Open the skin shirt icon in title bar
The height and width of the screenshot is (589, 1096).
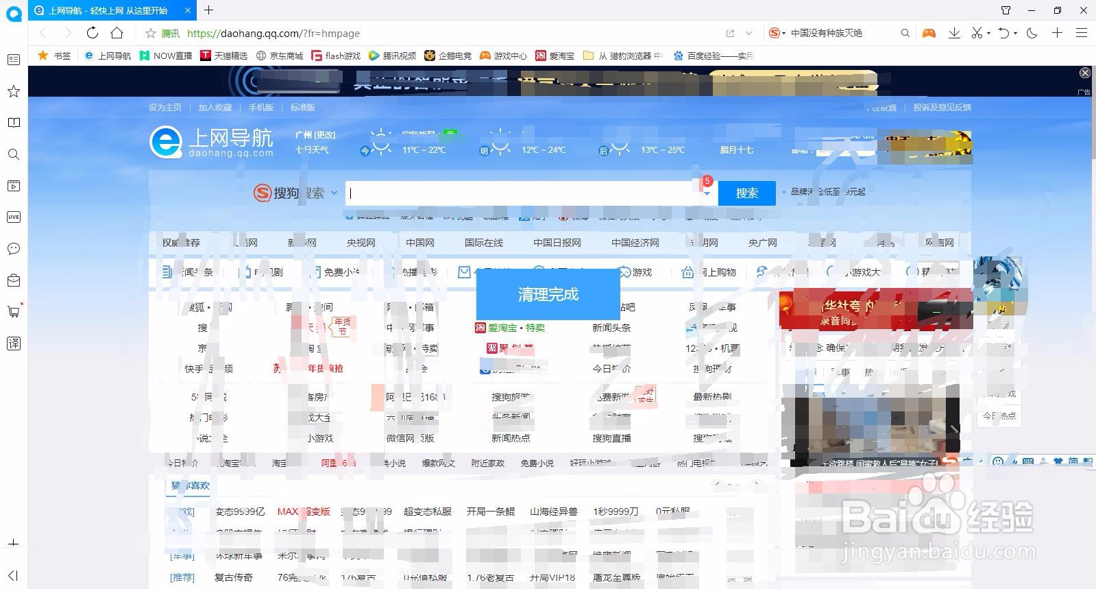click(1006, 10)
